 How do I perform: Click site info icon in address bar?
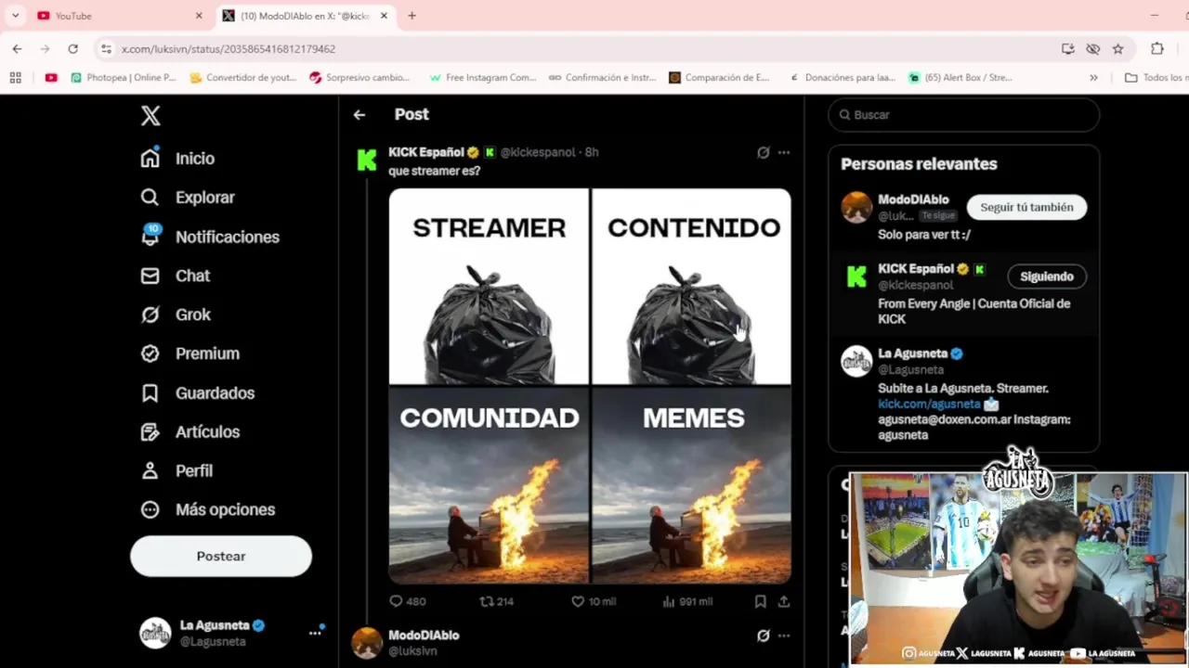[106, 49]
